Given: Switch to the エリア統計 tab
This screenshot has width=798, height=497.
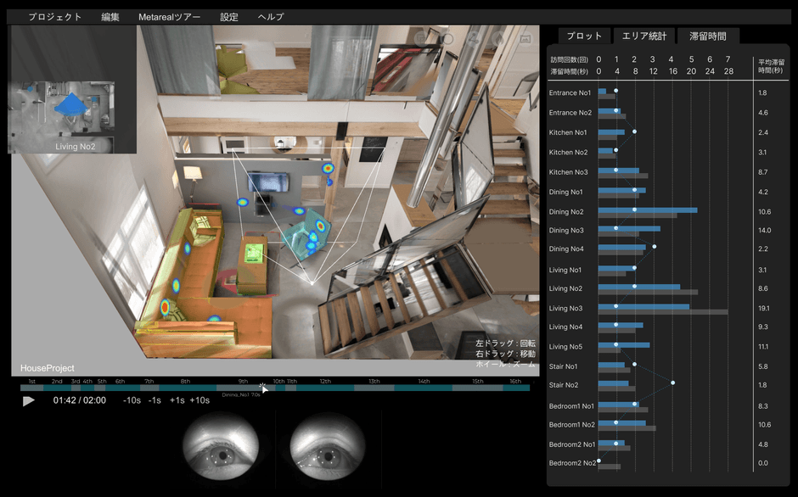Looking at the screenshot, I should (644, 36).
